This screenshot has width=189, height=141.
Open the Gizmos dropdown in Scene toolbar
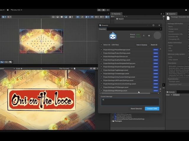[x=107, y=17]
